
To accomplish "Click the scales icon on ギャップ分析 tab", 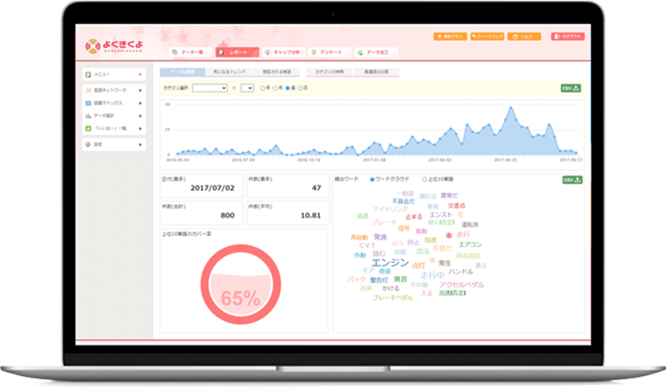I will [268, 52].
